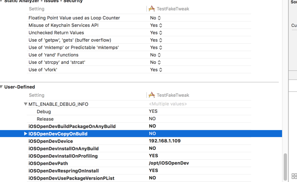Click the TestFakeTweak target icon under User-Defined

click(x=152, y=95)
